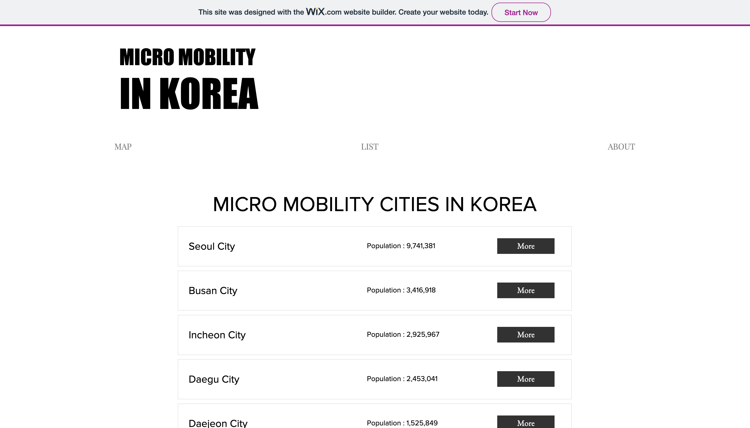Click More for Seoul City

525,246
